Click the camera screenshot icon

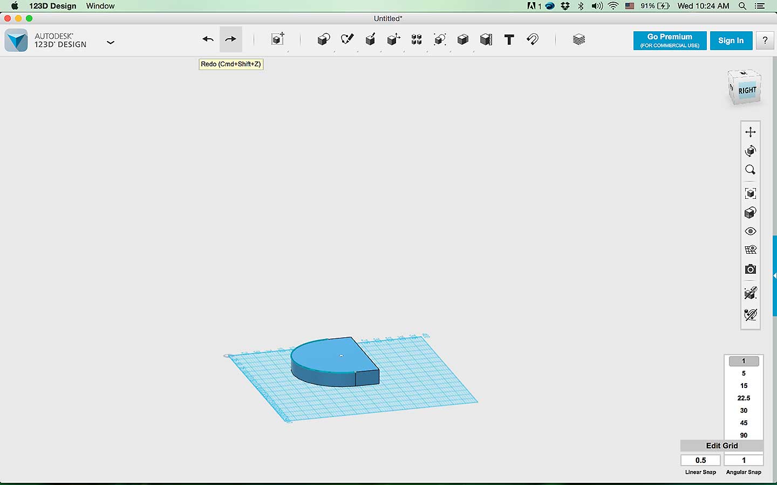(x=751, y=269)
